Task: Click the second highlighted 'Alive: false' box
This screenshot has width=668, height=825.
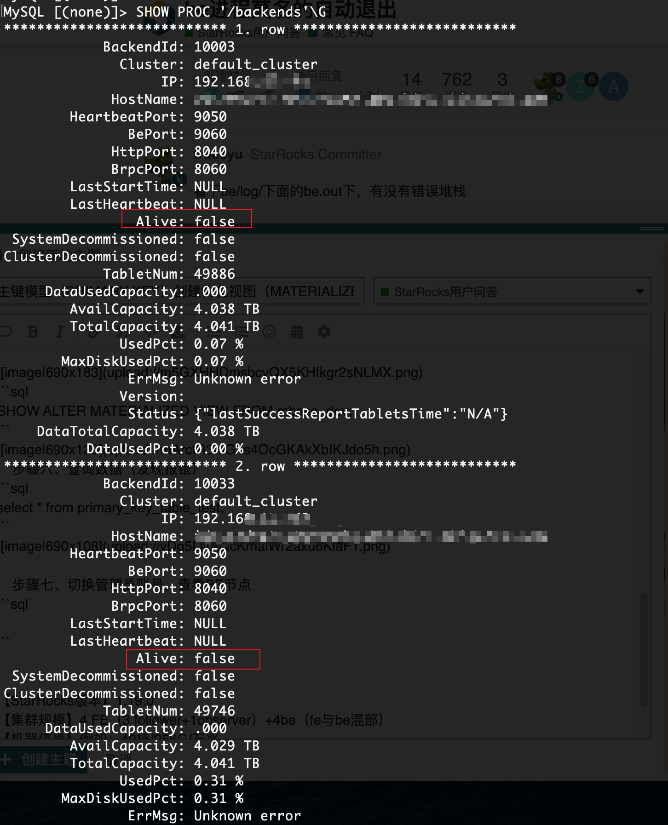Action: [x=193, y=659]
